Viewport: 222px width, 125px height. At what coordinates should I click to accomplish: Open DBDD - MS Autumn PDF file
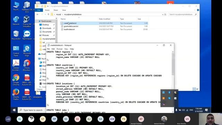click(x=27, y=80)
